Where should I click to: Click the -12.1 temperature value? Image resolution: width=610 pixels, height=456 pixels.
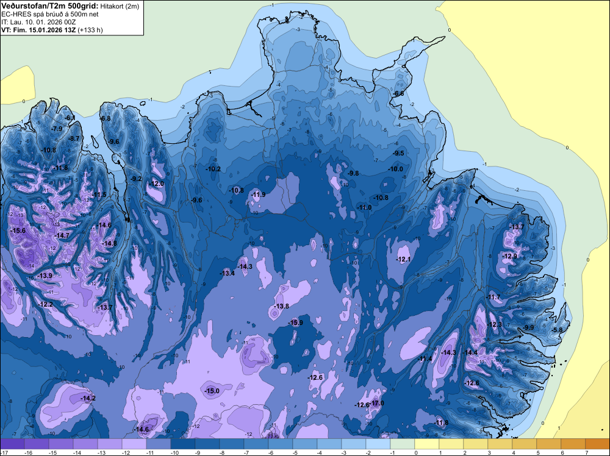point(403,259)
